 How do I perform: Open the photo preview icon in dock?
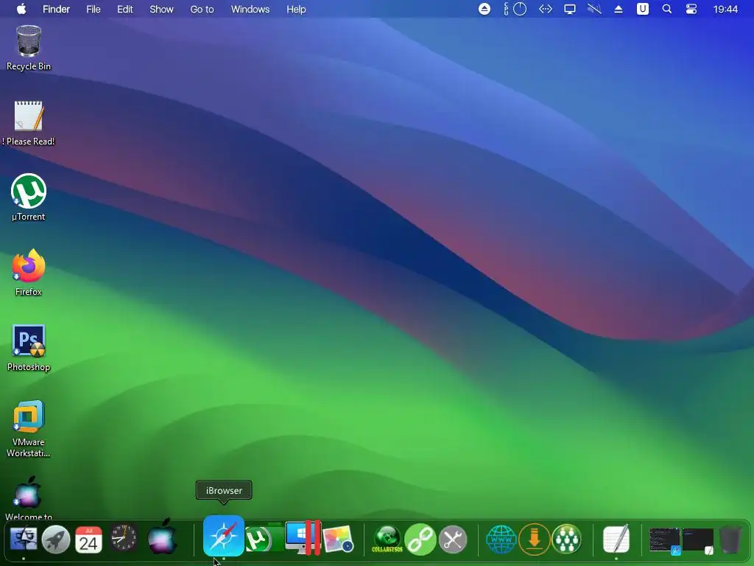point(338,539)
